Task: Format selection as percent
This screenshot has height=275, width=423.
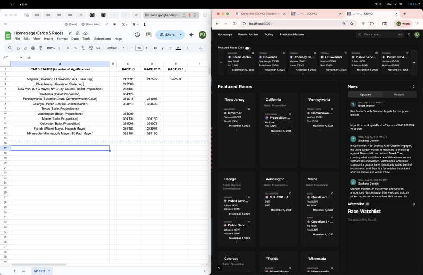Action: pos(75,48)
